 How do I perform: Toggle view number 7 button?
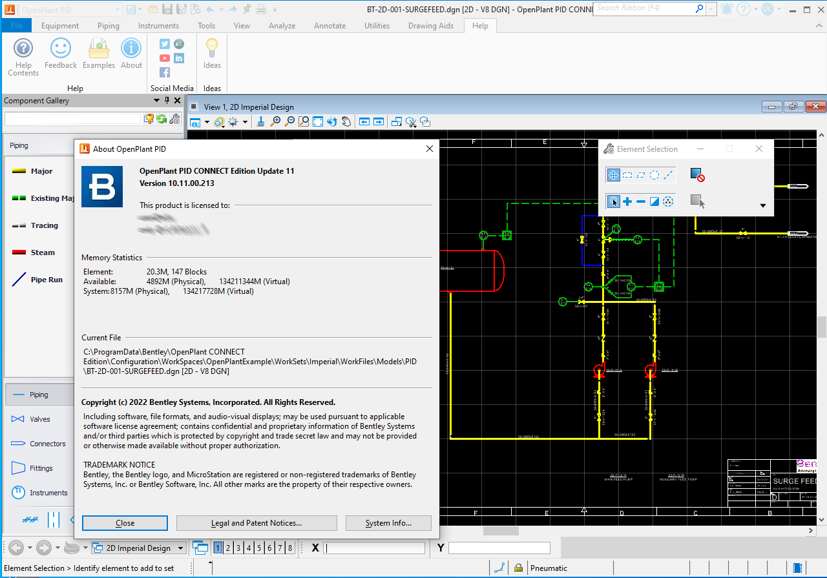(x=280, y=548)
